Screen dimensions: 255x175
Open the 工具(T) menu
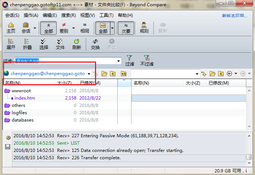pyautogui.click(x=106, y=15)
